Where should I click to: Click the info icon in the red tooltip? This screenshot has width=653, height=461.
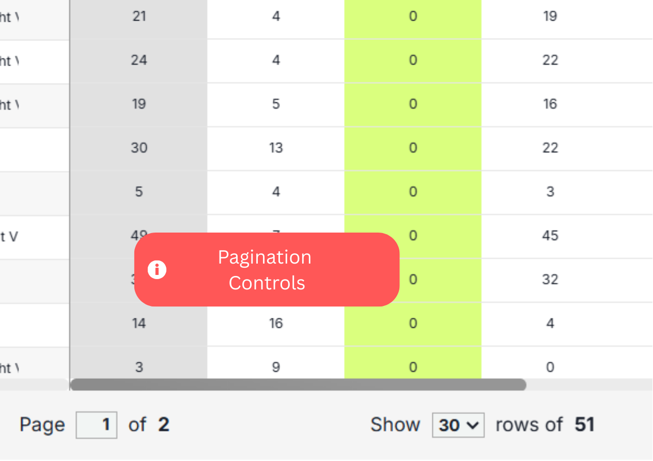coord(157,270)
